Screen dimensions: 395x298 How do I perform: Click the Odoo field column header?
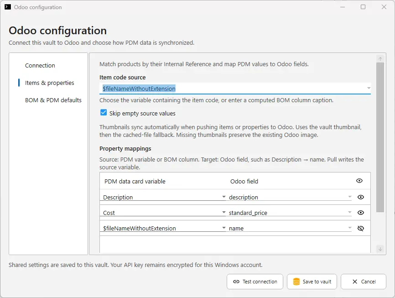(x=244, y=181)
